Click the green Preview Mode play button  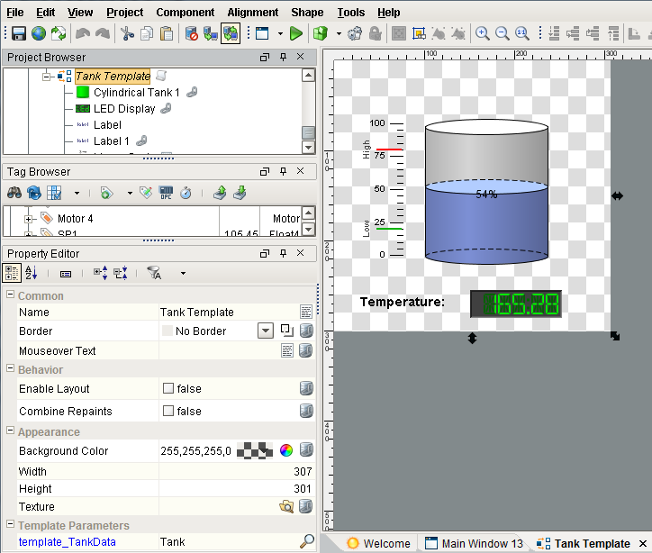click(297, 33)
